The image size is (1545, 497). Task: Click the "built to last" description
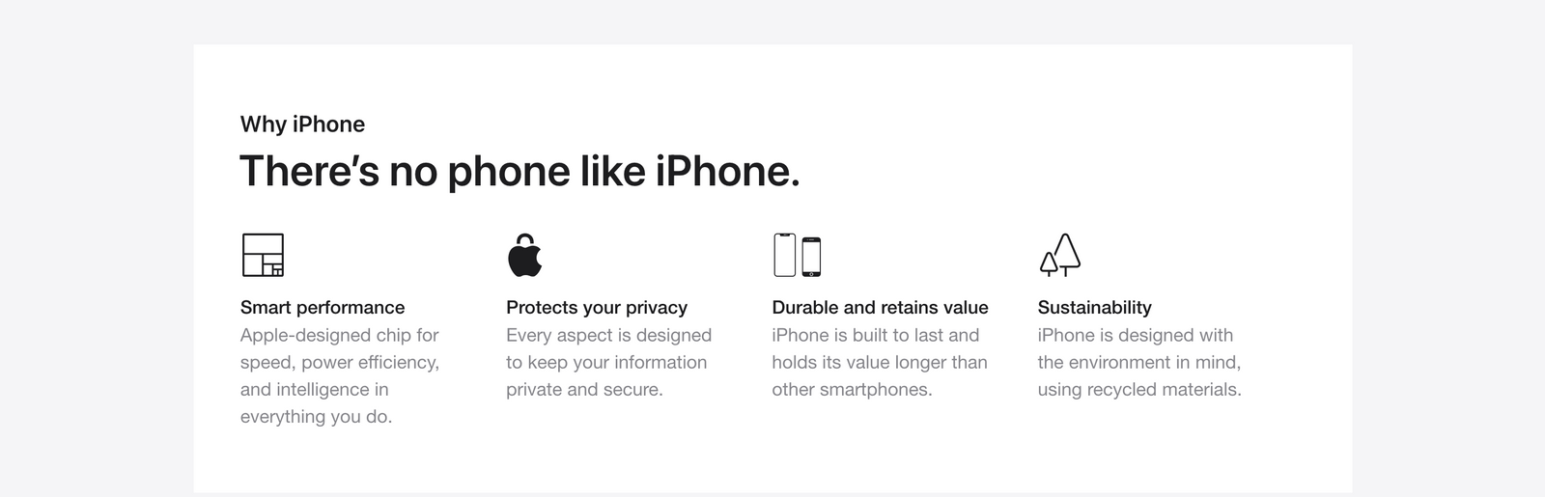point(875,336)
